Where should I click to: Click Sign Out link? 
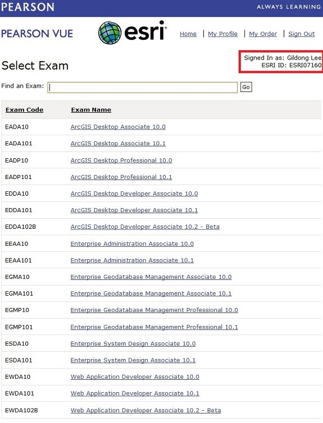tap(302, 34)
